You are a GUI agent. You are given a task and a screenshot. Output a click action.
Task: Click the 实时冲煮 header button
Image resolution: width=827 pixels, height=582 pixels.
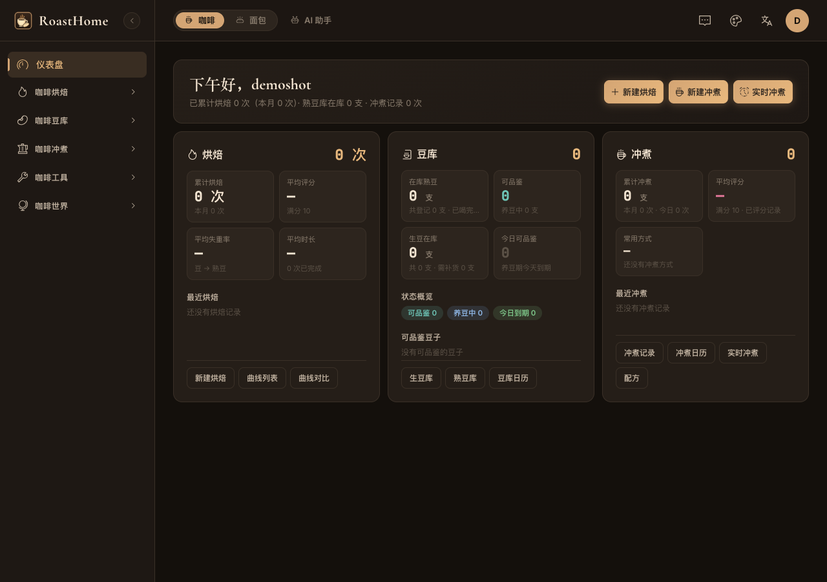(x=763, y=92)
